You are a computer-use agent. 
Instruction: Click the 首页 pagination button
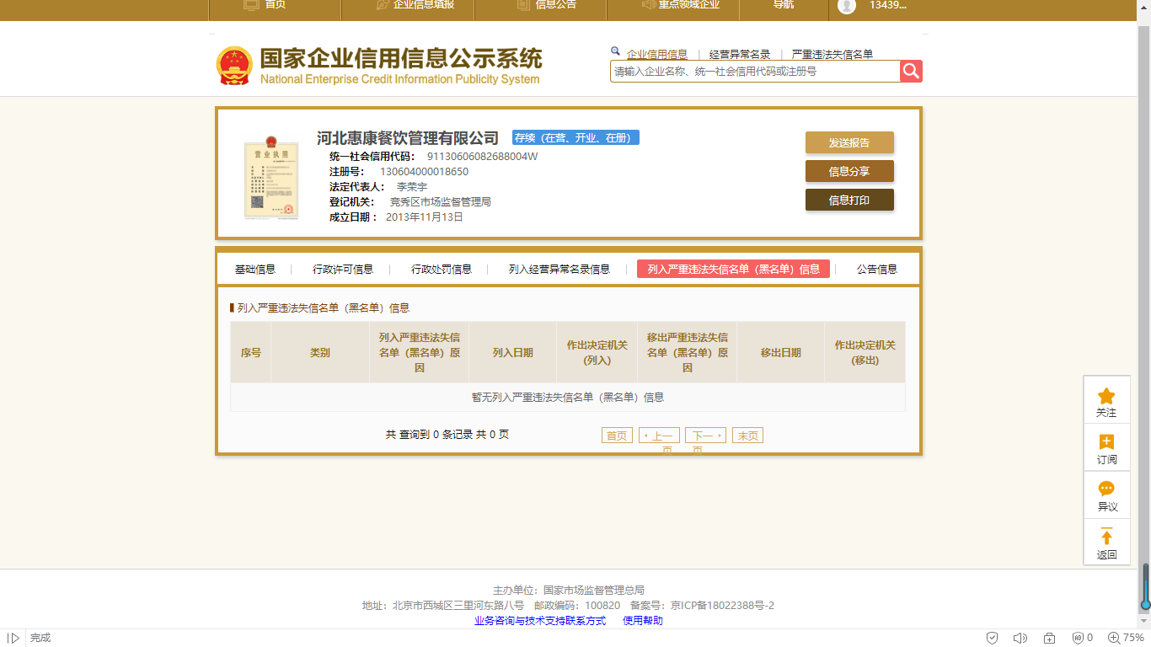[x=617, y=436]
